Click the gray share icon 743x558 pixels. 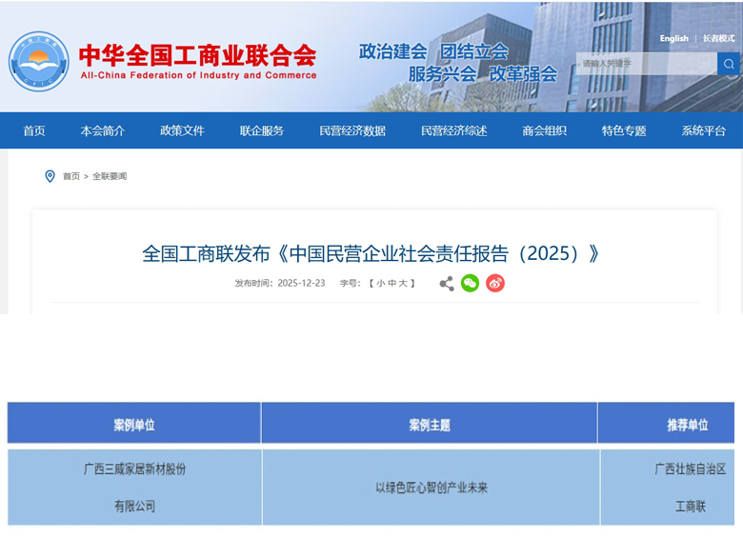pos(446,283)
